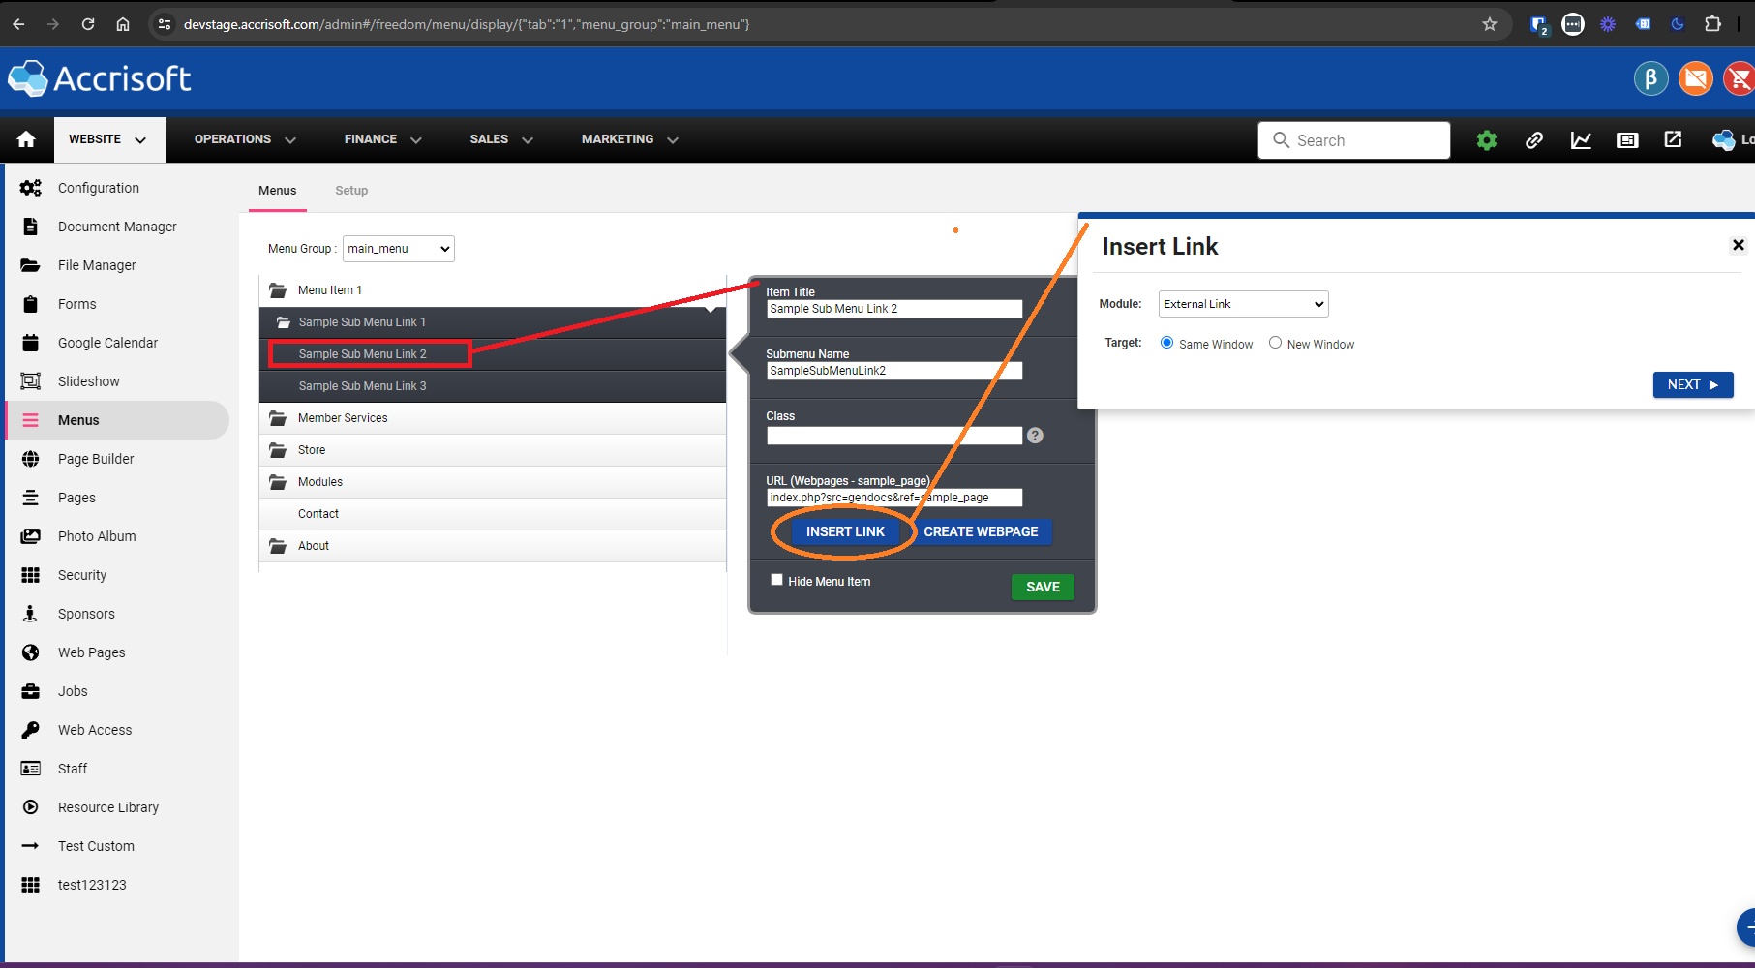Open the Menu Group dropdown

(398, 249)
